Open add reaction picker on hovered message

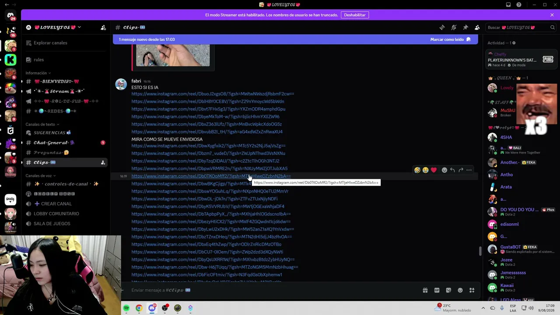point(444,170)
